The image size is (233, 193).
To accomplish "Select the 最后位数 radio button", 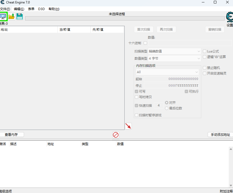I will [167, 108].
